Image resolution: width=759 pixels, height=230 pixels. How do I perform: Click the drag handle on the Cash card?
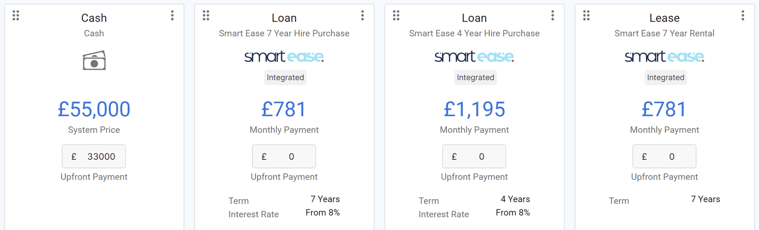point(16,16)
